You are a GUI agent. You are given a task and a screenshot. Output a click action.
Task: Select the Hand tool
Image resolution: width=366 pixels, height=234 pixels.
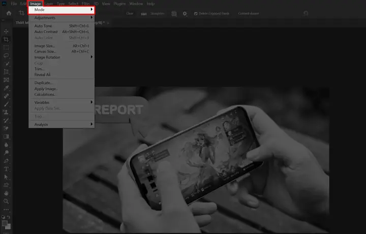pyautogui.click(x=6, y=193)
